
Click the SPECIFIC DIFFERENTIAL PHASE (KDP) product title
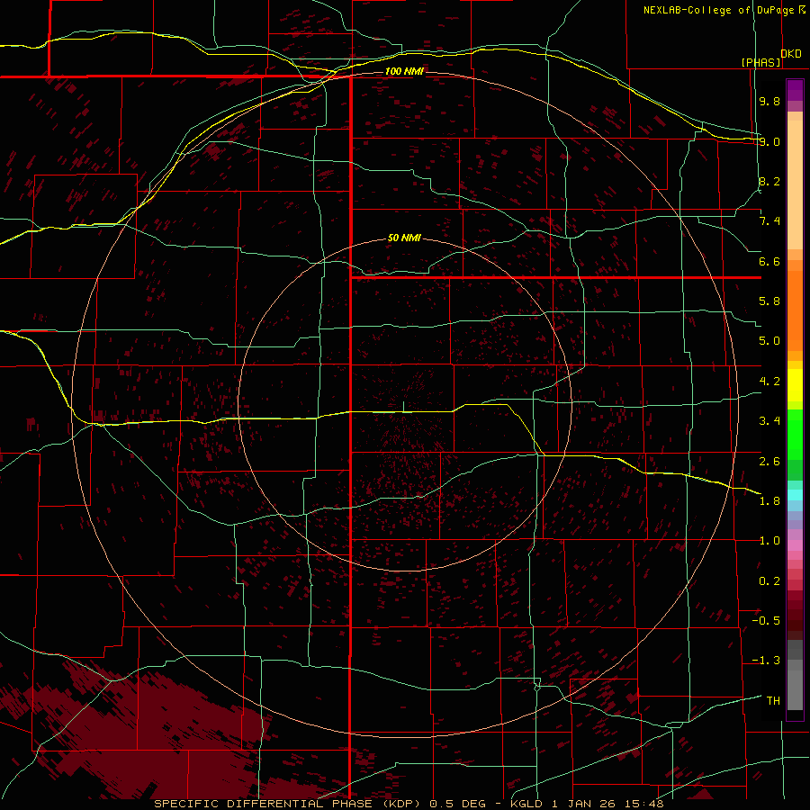click(x=287, y=804)
